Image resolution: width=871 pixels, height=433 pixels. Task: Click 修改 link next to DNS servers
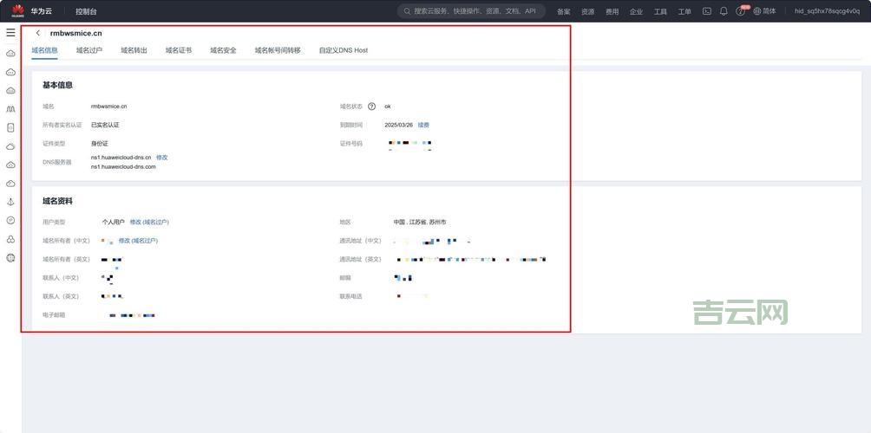pos(161,158)
